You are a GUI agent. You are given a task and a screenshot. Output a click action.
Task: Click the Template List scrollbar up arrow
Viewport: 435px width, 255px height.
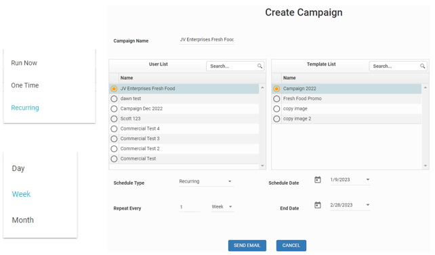tap(426, 87)
